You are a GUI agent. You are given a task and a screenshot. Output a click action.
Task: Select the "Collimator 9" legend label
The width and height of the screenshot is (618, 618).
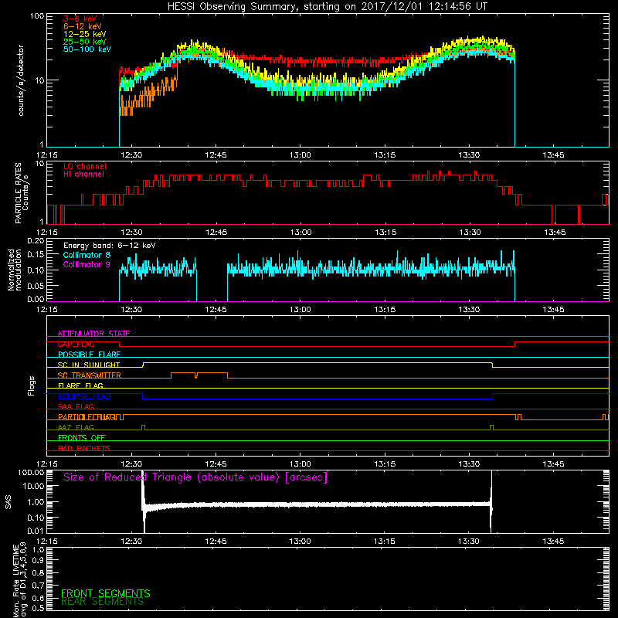(x=87, y=264)
